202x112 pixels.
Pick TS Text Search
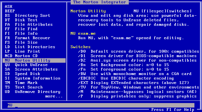[x=24, y=87]
